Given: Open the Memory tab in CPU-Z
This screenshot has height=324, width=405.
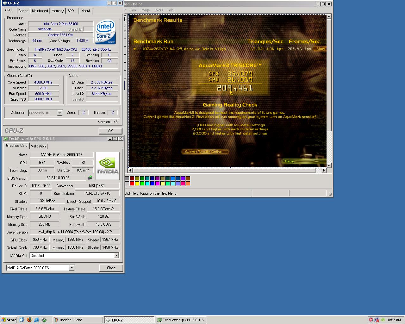Looking at the screenshot, I should tap(58, 11).
